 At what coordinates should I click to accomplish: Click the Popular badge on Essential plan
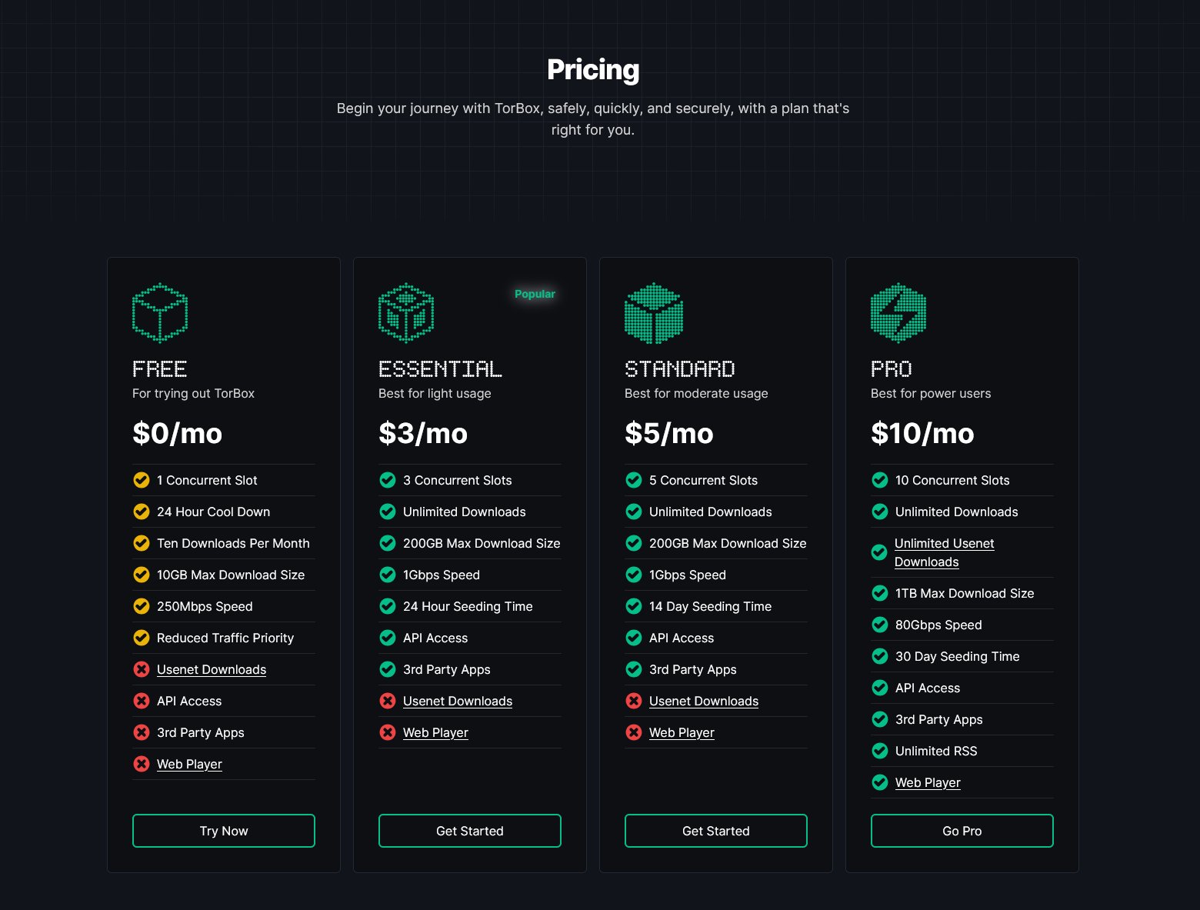pyautogui.click(x=535, y=293)
